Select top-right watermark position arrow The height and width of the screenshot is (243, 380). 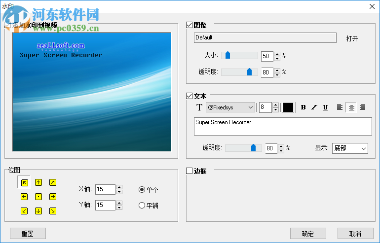(53, 182)
